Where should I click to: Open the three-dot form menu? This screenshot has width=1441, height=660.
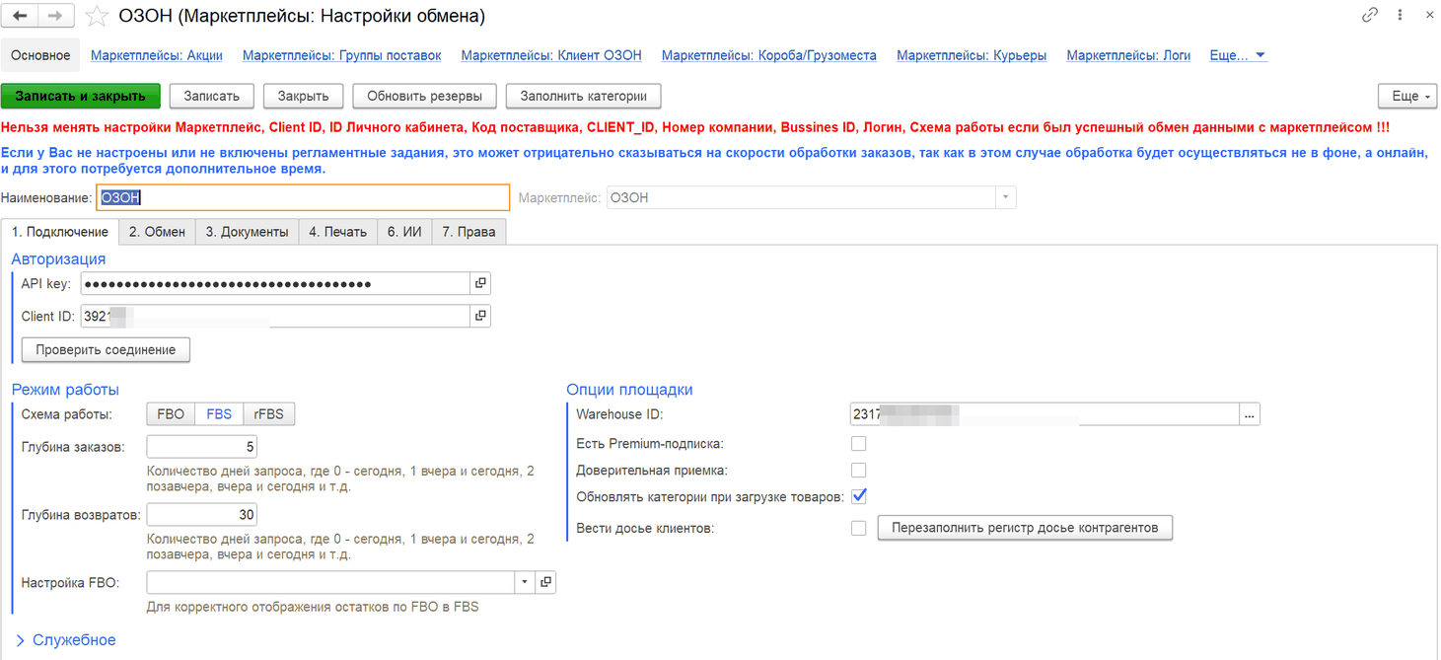[1400, 15]
